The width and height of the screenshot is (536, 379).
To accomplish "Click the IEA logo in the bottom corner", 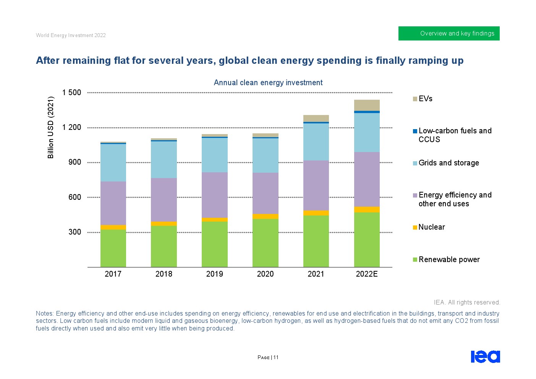I will (x=485, y=356).
